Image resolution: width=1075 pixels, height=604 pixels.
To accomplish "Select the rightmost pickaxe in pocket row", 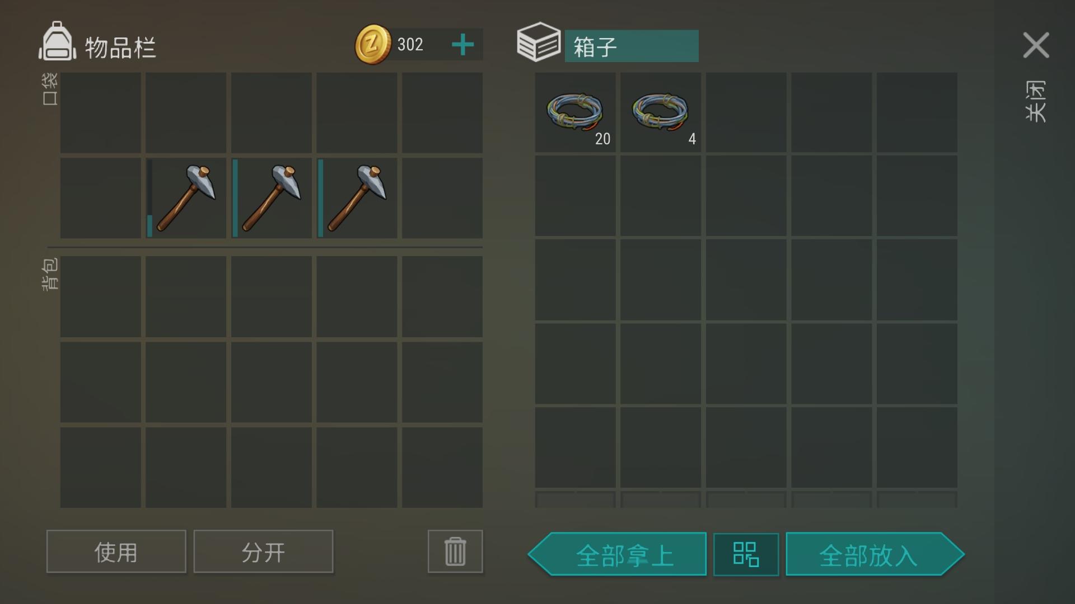I will click(x=357, y=198).
